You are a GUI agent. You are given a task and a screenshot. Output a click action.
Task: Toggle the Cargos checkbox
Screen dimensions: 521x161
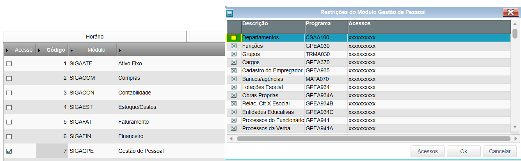(x=234, y=62)
